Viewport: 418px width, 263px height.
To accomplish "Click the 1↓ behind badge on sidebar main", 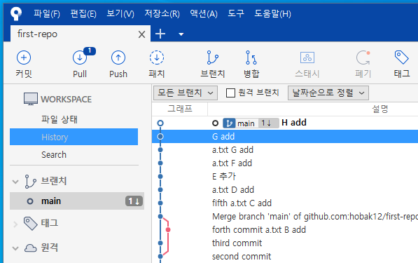I will click(134, 201).
